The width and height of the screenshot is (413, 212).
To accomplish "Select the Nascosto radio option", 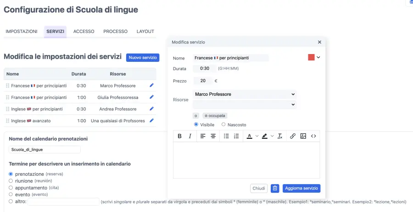I will coord(224,125).
